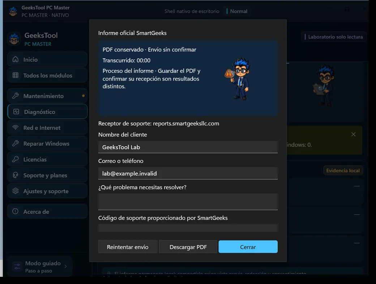This screenshot has width=376, height=284.
Task: Focus the problema necesitas resolver text box
Action: pos(188,202)
